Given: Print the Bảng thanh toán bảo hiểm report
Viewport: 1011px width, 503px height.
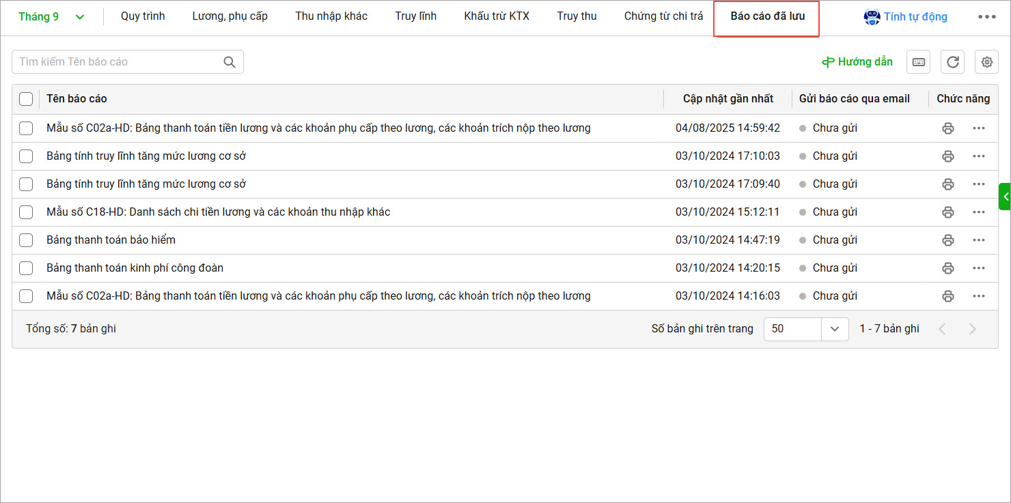Looking at the screenshot, I should coord(947,240).
